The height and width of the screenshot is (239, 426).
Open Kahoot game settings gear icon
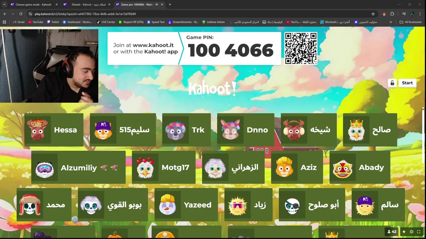coord(412,232)
